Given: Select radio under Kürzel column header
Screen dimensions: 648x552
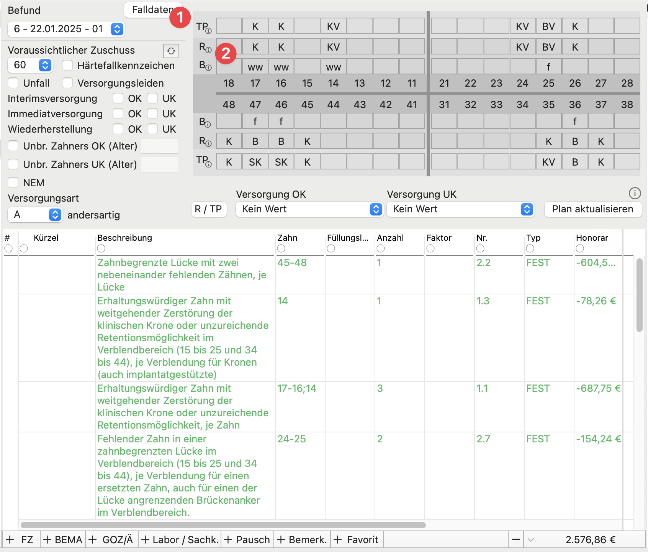Looking at the screenshot, I should pos(24,248).
